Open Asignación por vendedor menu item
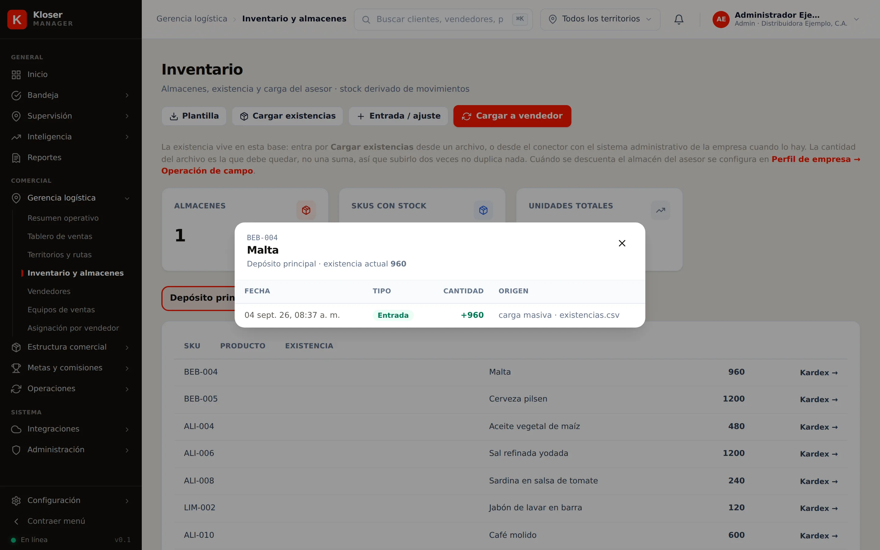 [73, 328]
